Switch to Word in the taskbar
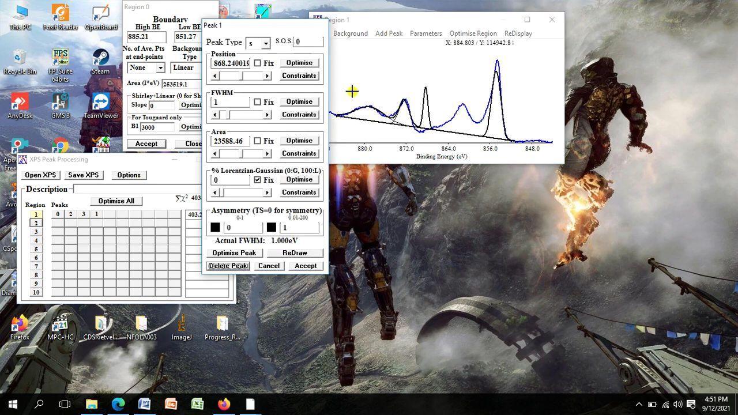The height and width of the screenshot is (415, 738). pyautogui.click(x=145, y=404)
